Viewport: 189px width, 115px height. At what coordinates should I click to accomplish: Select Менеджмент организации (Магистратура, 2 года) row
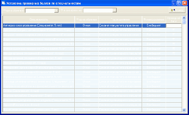click(92, 67)
